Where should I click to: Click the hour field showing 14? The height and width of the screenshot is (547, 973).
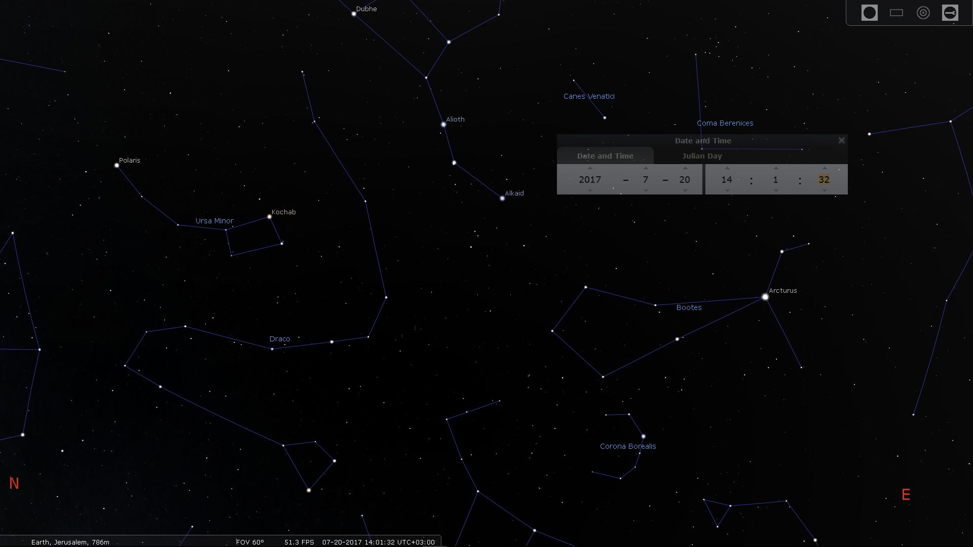point(727,179)
